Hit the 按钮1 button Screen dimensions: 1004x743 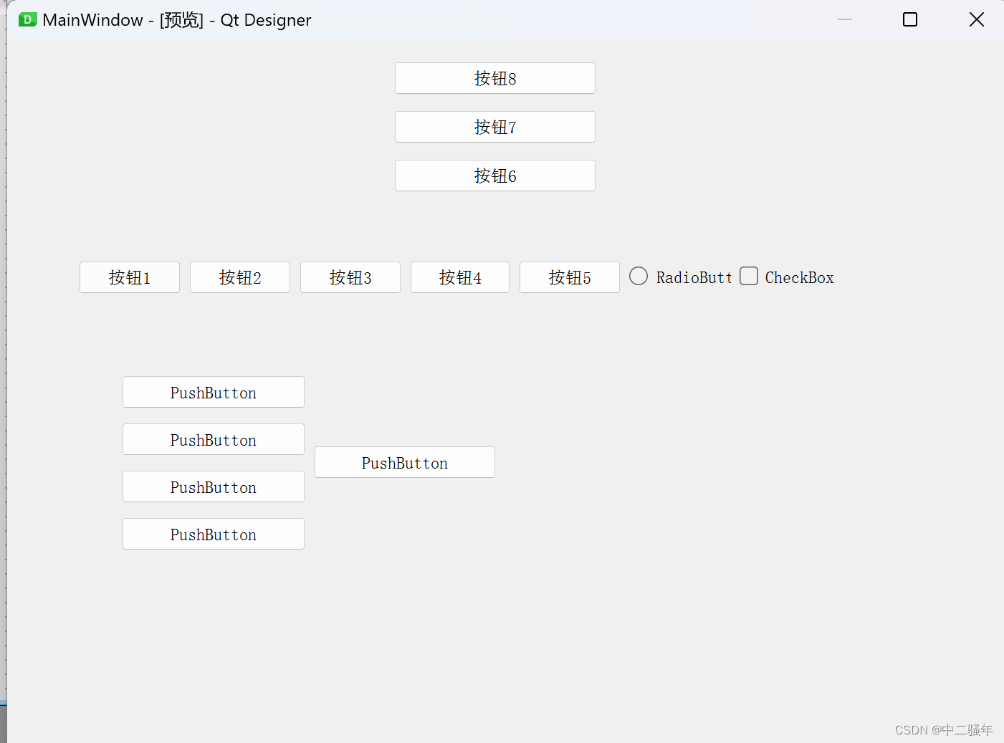click(x=130, y=277)
